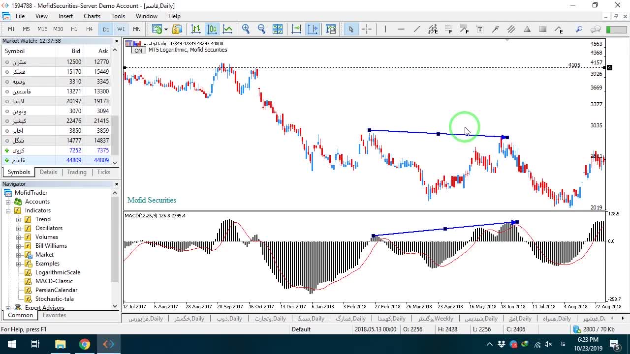The height and width of the screenshot is (354, 630).
Task: Select the Fibonacci fan tool
Action: (x=464, y=29)
